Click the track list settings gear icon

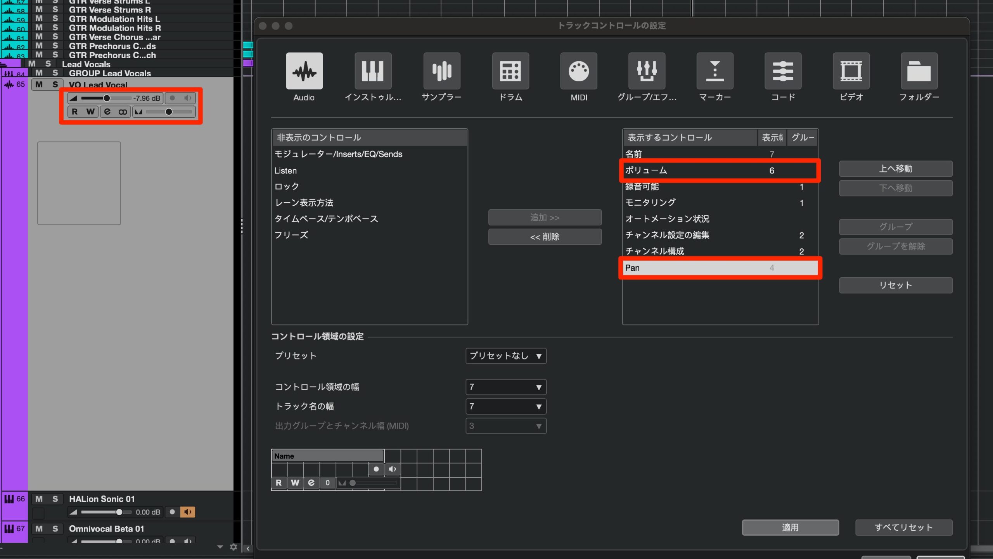tap(233, 547)
